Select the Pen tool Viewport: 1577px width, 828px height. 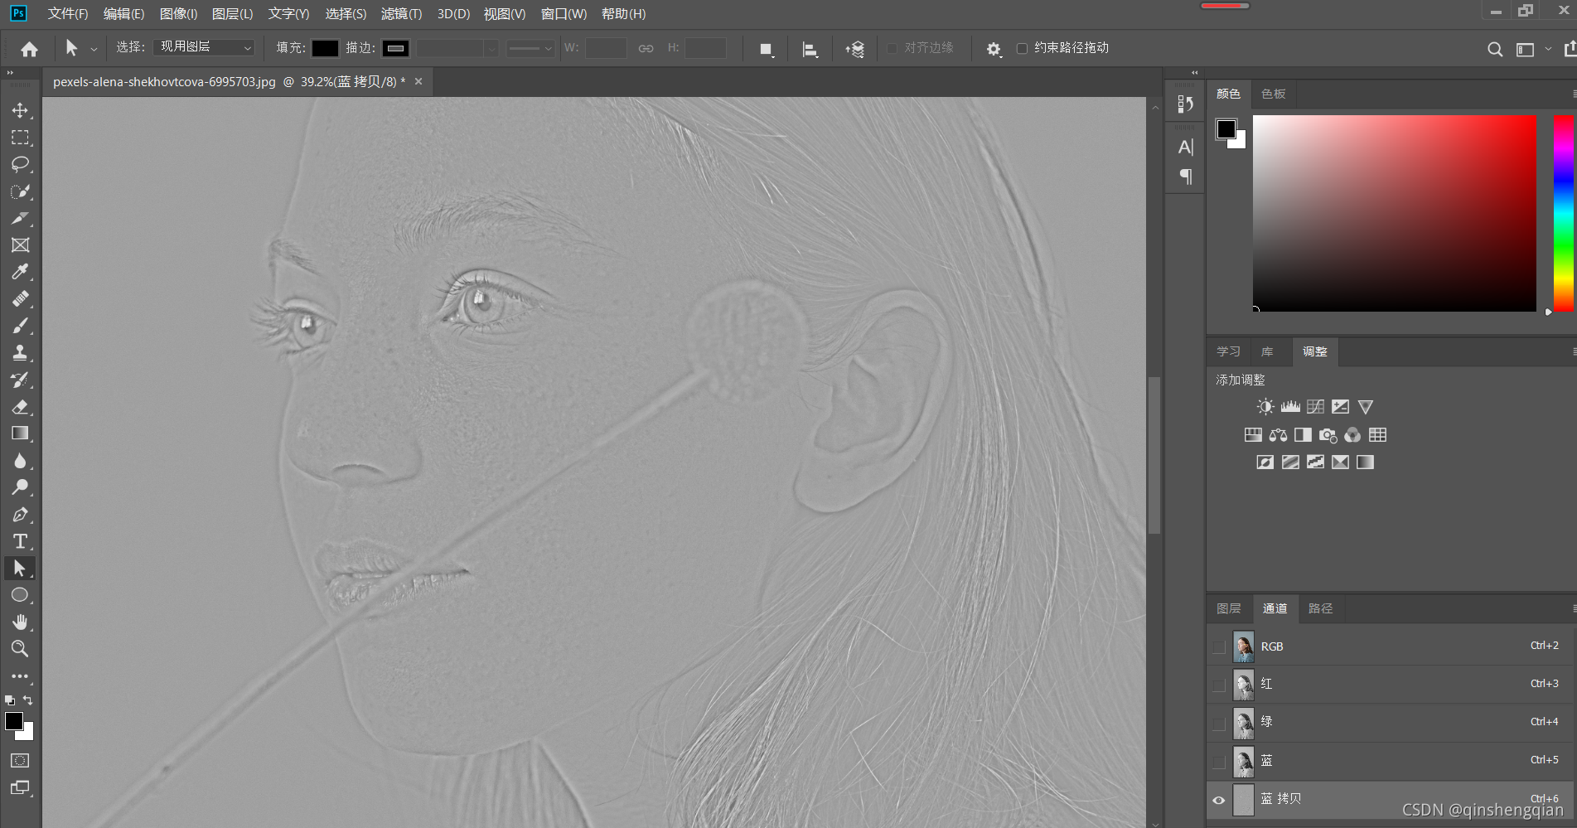click(x=20, y=515)
